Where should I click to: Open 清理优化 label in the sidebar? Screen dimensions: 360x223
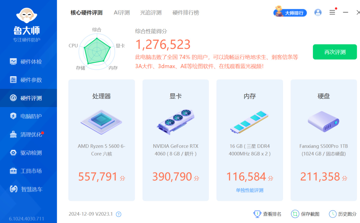(31, 134)
